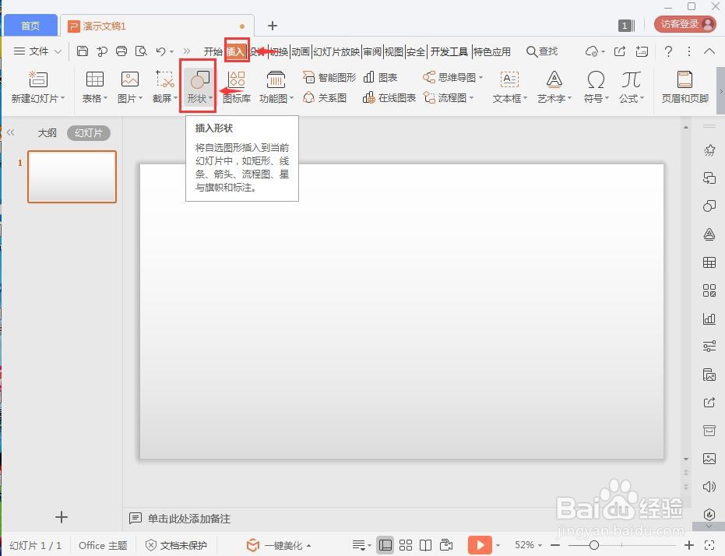The height and width of the screenshot is (556, 725).
Task: Click the share/export icon in top-right toolbar
Action: 620,51
